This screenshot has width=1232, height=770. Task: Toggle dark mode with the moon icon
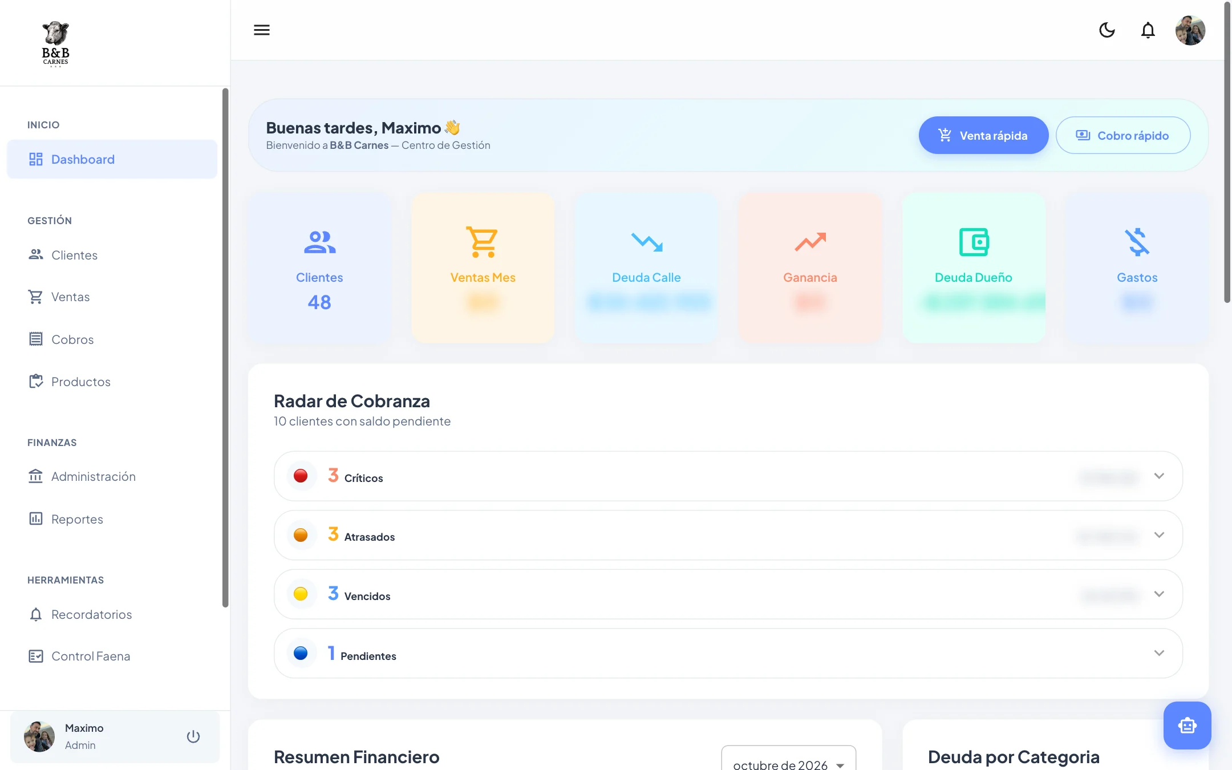[x=1107, y=30]
